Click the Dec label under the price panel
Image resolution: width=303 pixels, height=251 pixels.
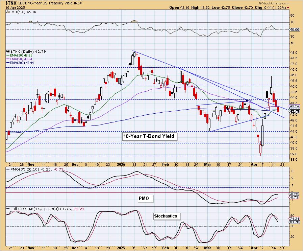(75, 164)
